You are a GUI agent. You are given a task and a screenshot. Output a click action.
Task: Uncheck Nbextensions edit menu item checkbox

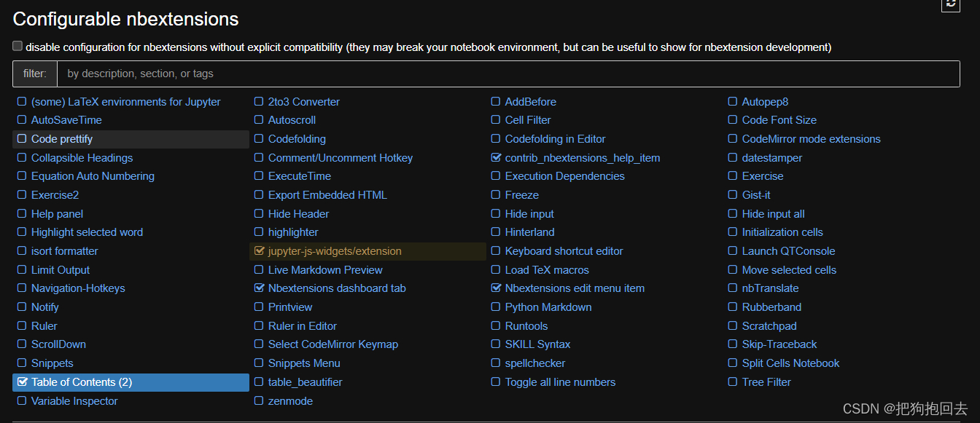click(x=496, y=288)
